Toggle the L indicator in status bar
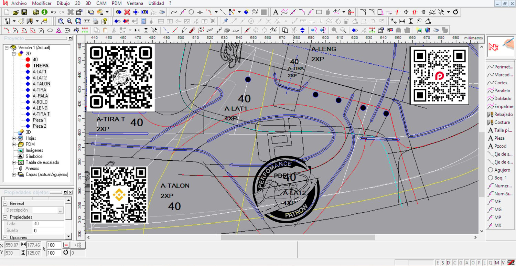Viewport: 516px width, 266px height. click(484, 263)
